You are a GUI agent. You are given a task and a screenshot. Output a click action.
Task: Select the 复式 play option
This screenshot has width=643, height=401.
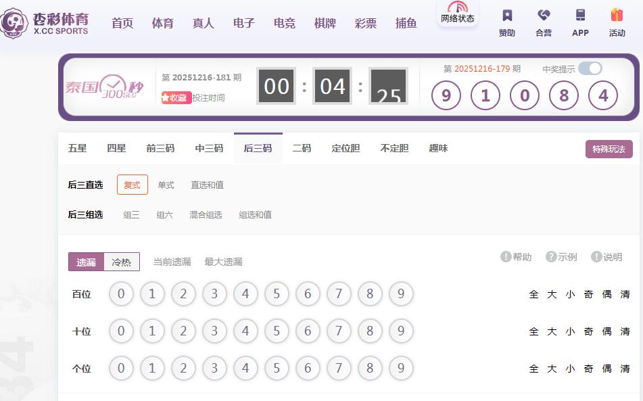(132, 185)
